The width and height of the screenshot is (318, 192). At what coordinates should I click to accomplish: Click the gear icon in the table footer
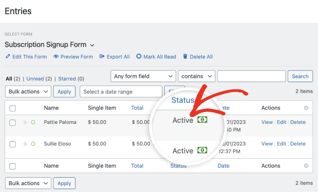click(306, 166)
